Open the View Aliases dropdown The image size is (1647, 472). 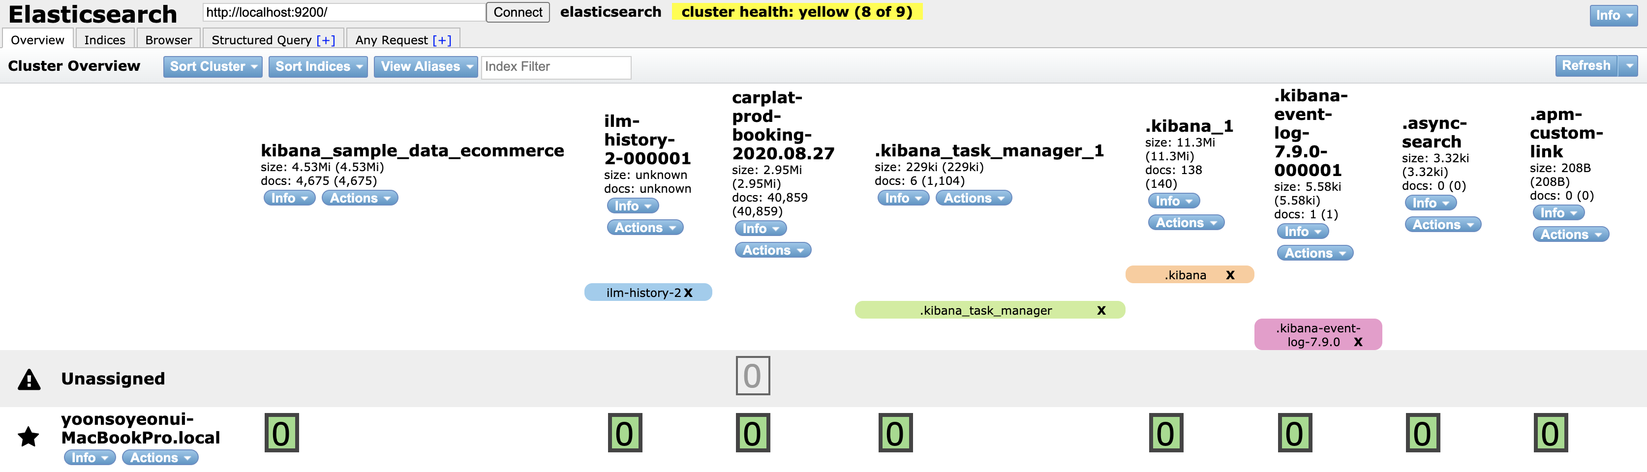(426, 66)
